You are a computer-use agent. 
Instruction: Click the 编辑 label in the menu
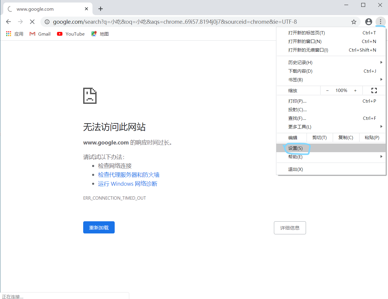[x=293, y=137]
